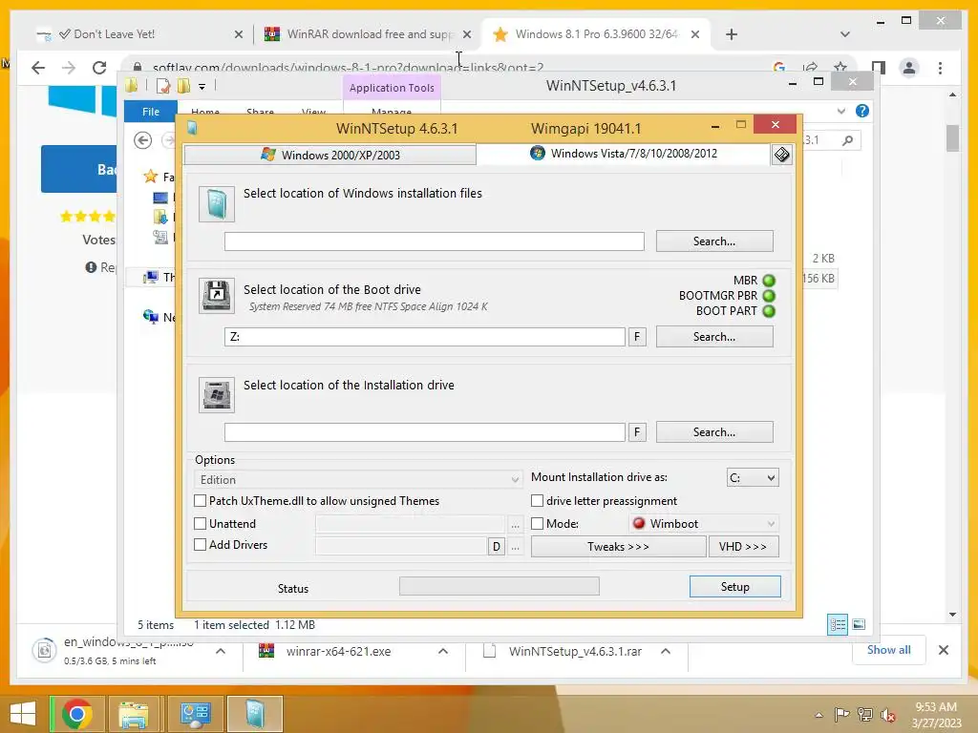The width and height of the screenshot is (978, 733).
Task: Click the disk tools icon beside Vista tab
Action: 781,154
